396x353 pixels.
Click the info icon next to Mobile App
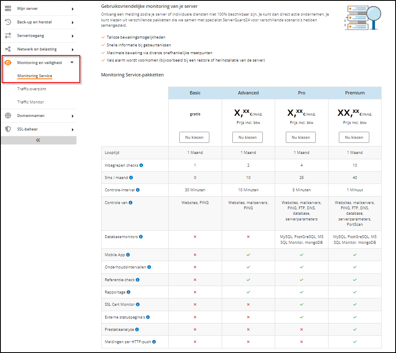pos(128,254)
